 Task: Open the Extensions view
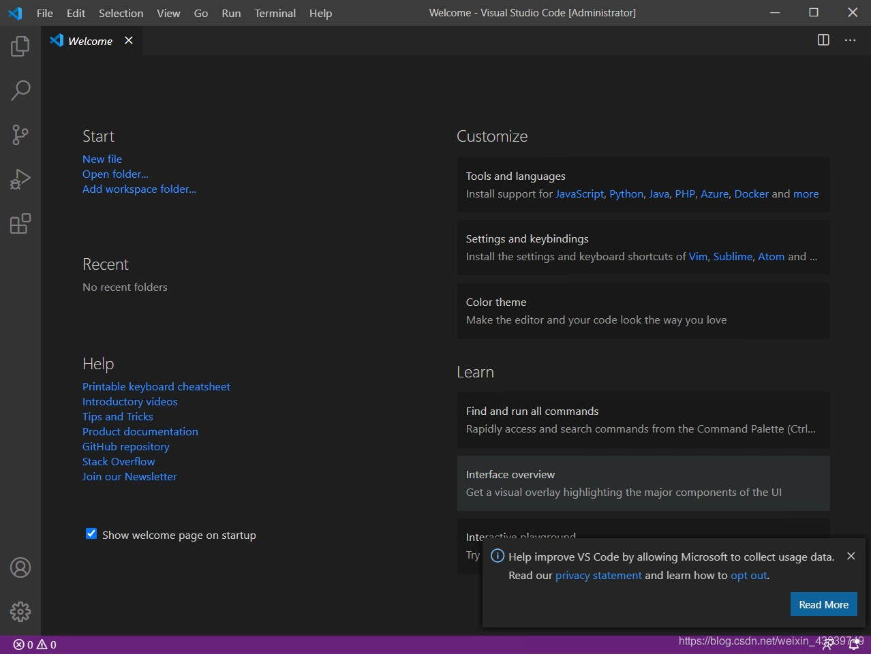click(20, 223)
